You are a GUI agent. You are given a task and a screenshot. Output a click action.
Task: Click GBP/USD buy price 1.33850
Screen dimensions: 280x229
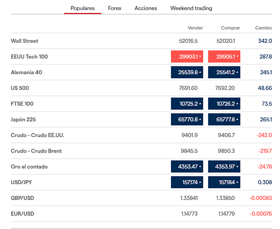[x=225, y=198]
